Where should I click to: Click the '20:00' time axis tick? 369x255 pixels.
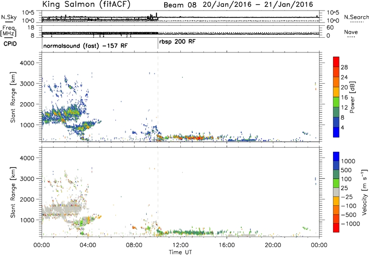tap(273, 245)
